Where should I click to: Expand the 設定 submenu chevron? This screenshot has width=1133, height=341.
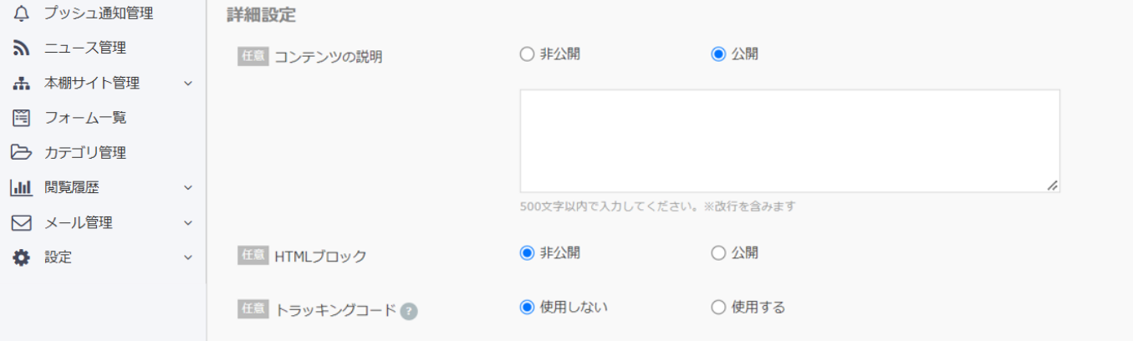(x=188, y=257)
